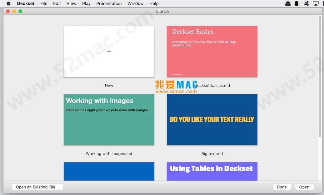Open the Deckset application menu
The height and width of the screenshot is (195, 324).
click(26, 3)
